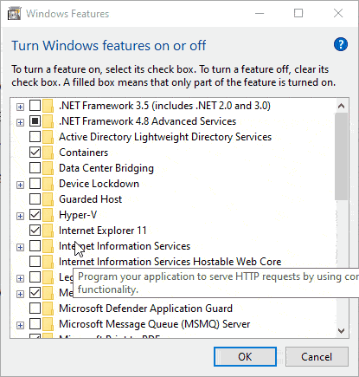Click the Device Lockdown folder icon
The height and width of the screenshot is (377, 359).
click(48, 184)
